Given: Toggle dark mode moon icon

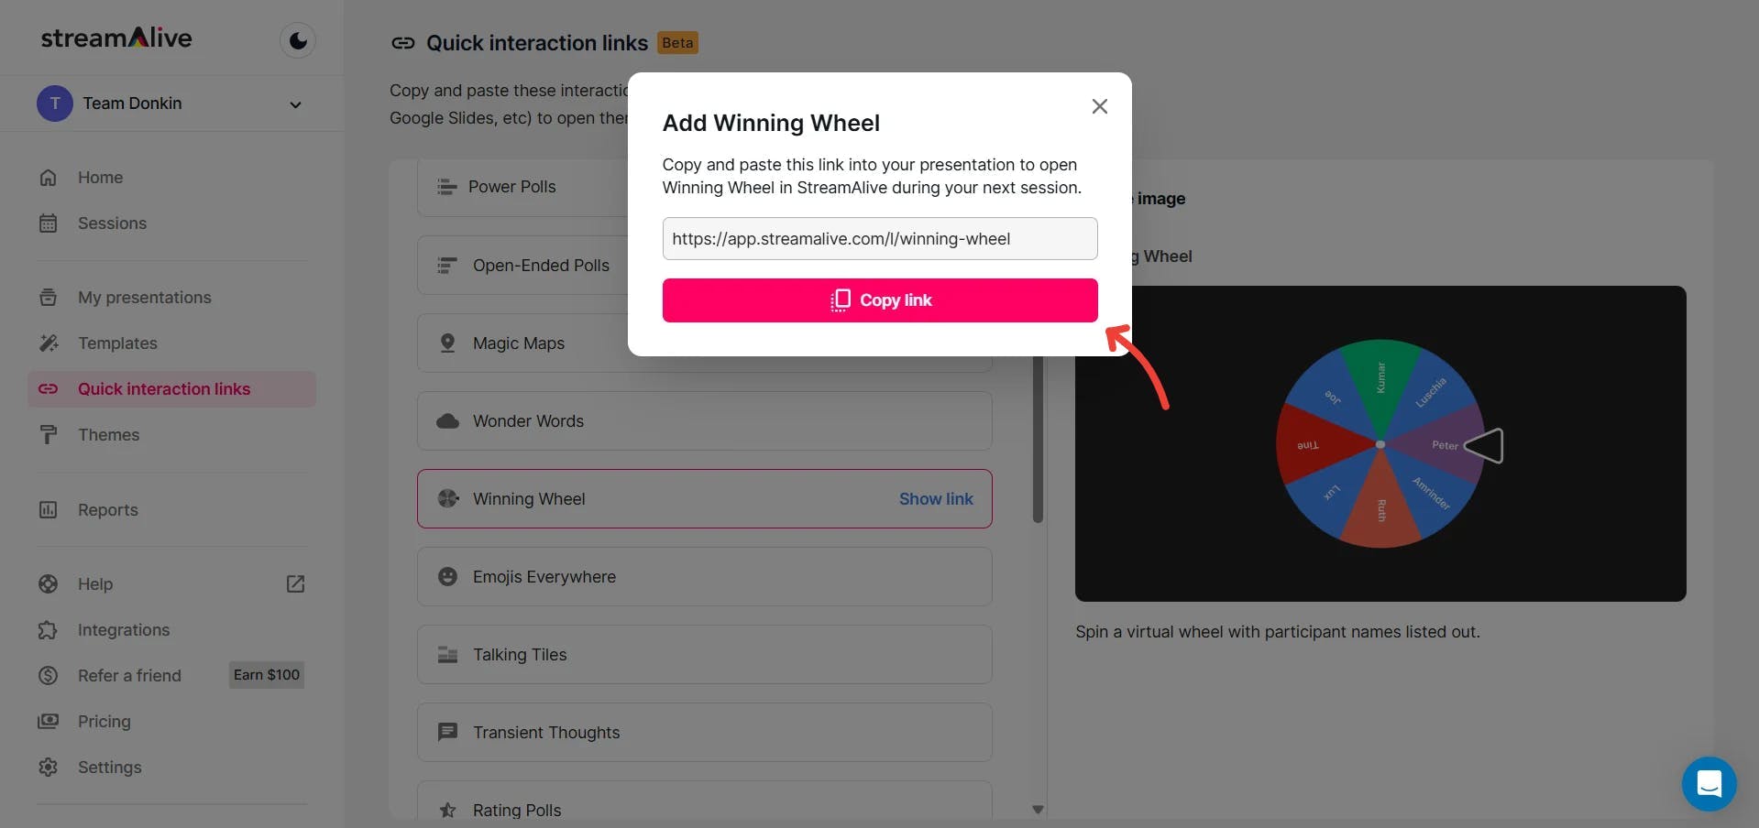Looking at the screenshot, I should point(298,40).
